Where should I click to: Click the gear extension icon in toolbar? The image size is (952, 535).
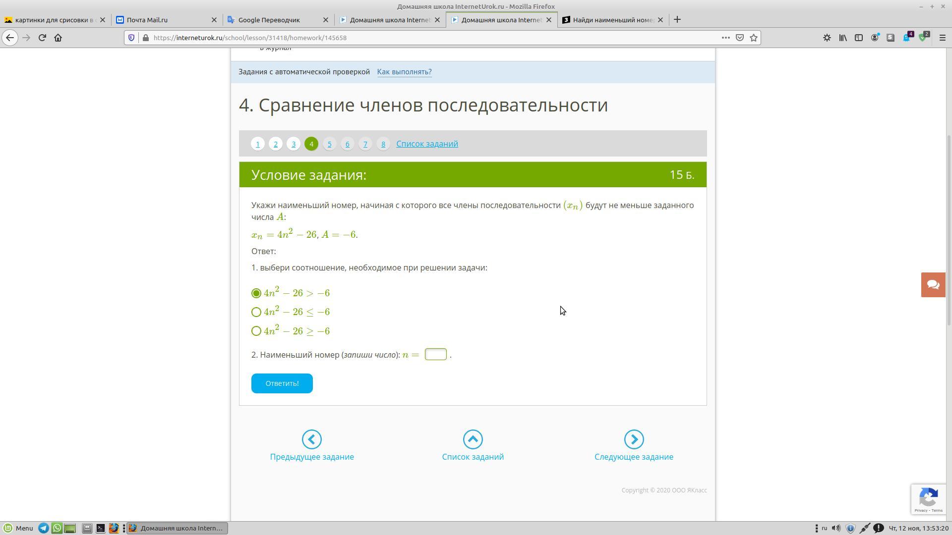[827, 38]
